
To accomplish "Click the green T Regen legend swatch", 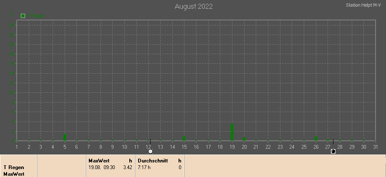I will [23, 16].
